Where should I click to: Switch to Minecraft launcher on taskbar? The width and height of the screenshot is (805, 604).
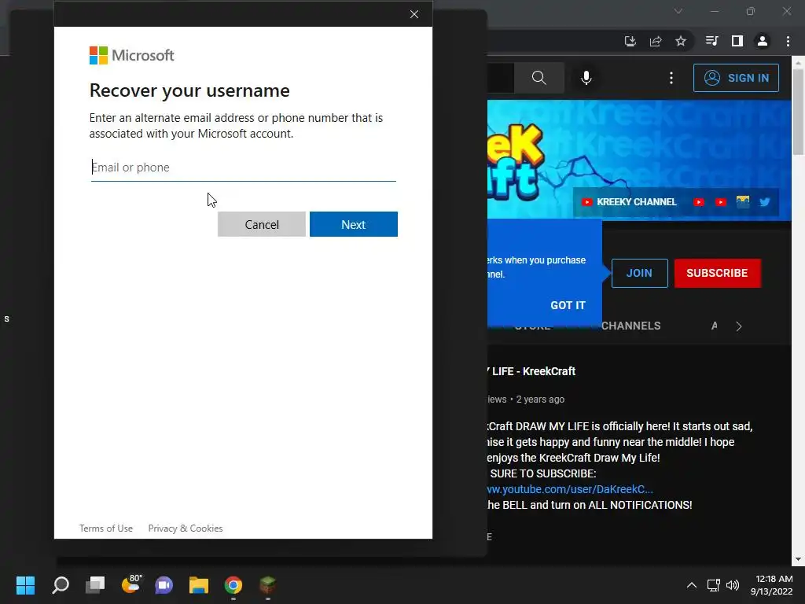[267, 585]
